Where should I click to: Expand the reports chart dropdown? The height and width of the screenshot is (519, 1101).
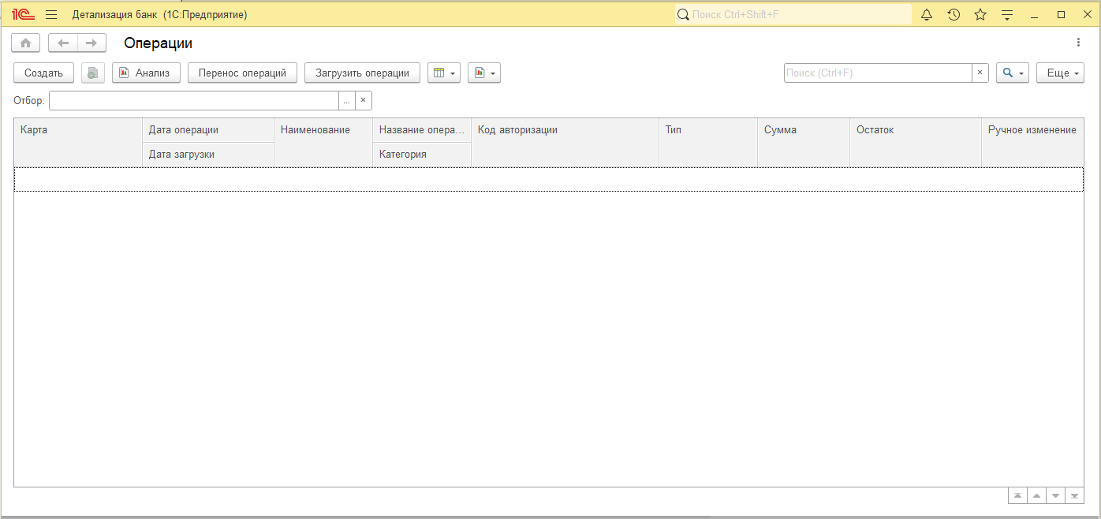pos(484,73)
